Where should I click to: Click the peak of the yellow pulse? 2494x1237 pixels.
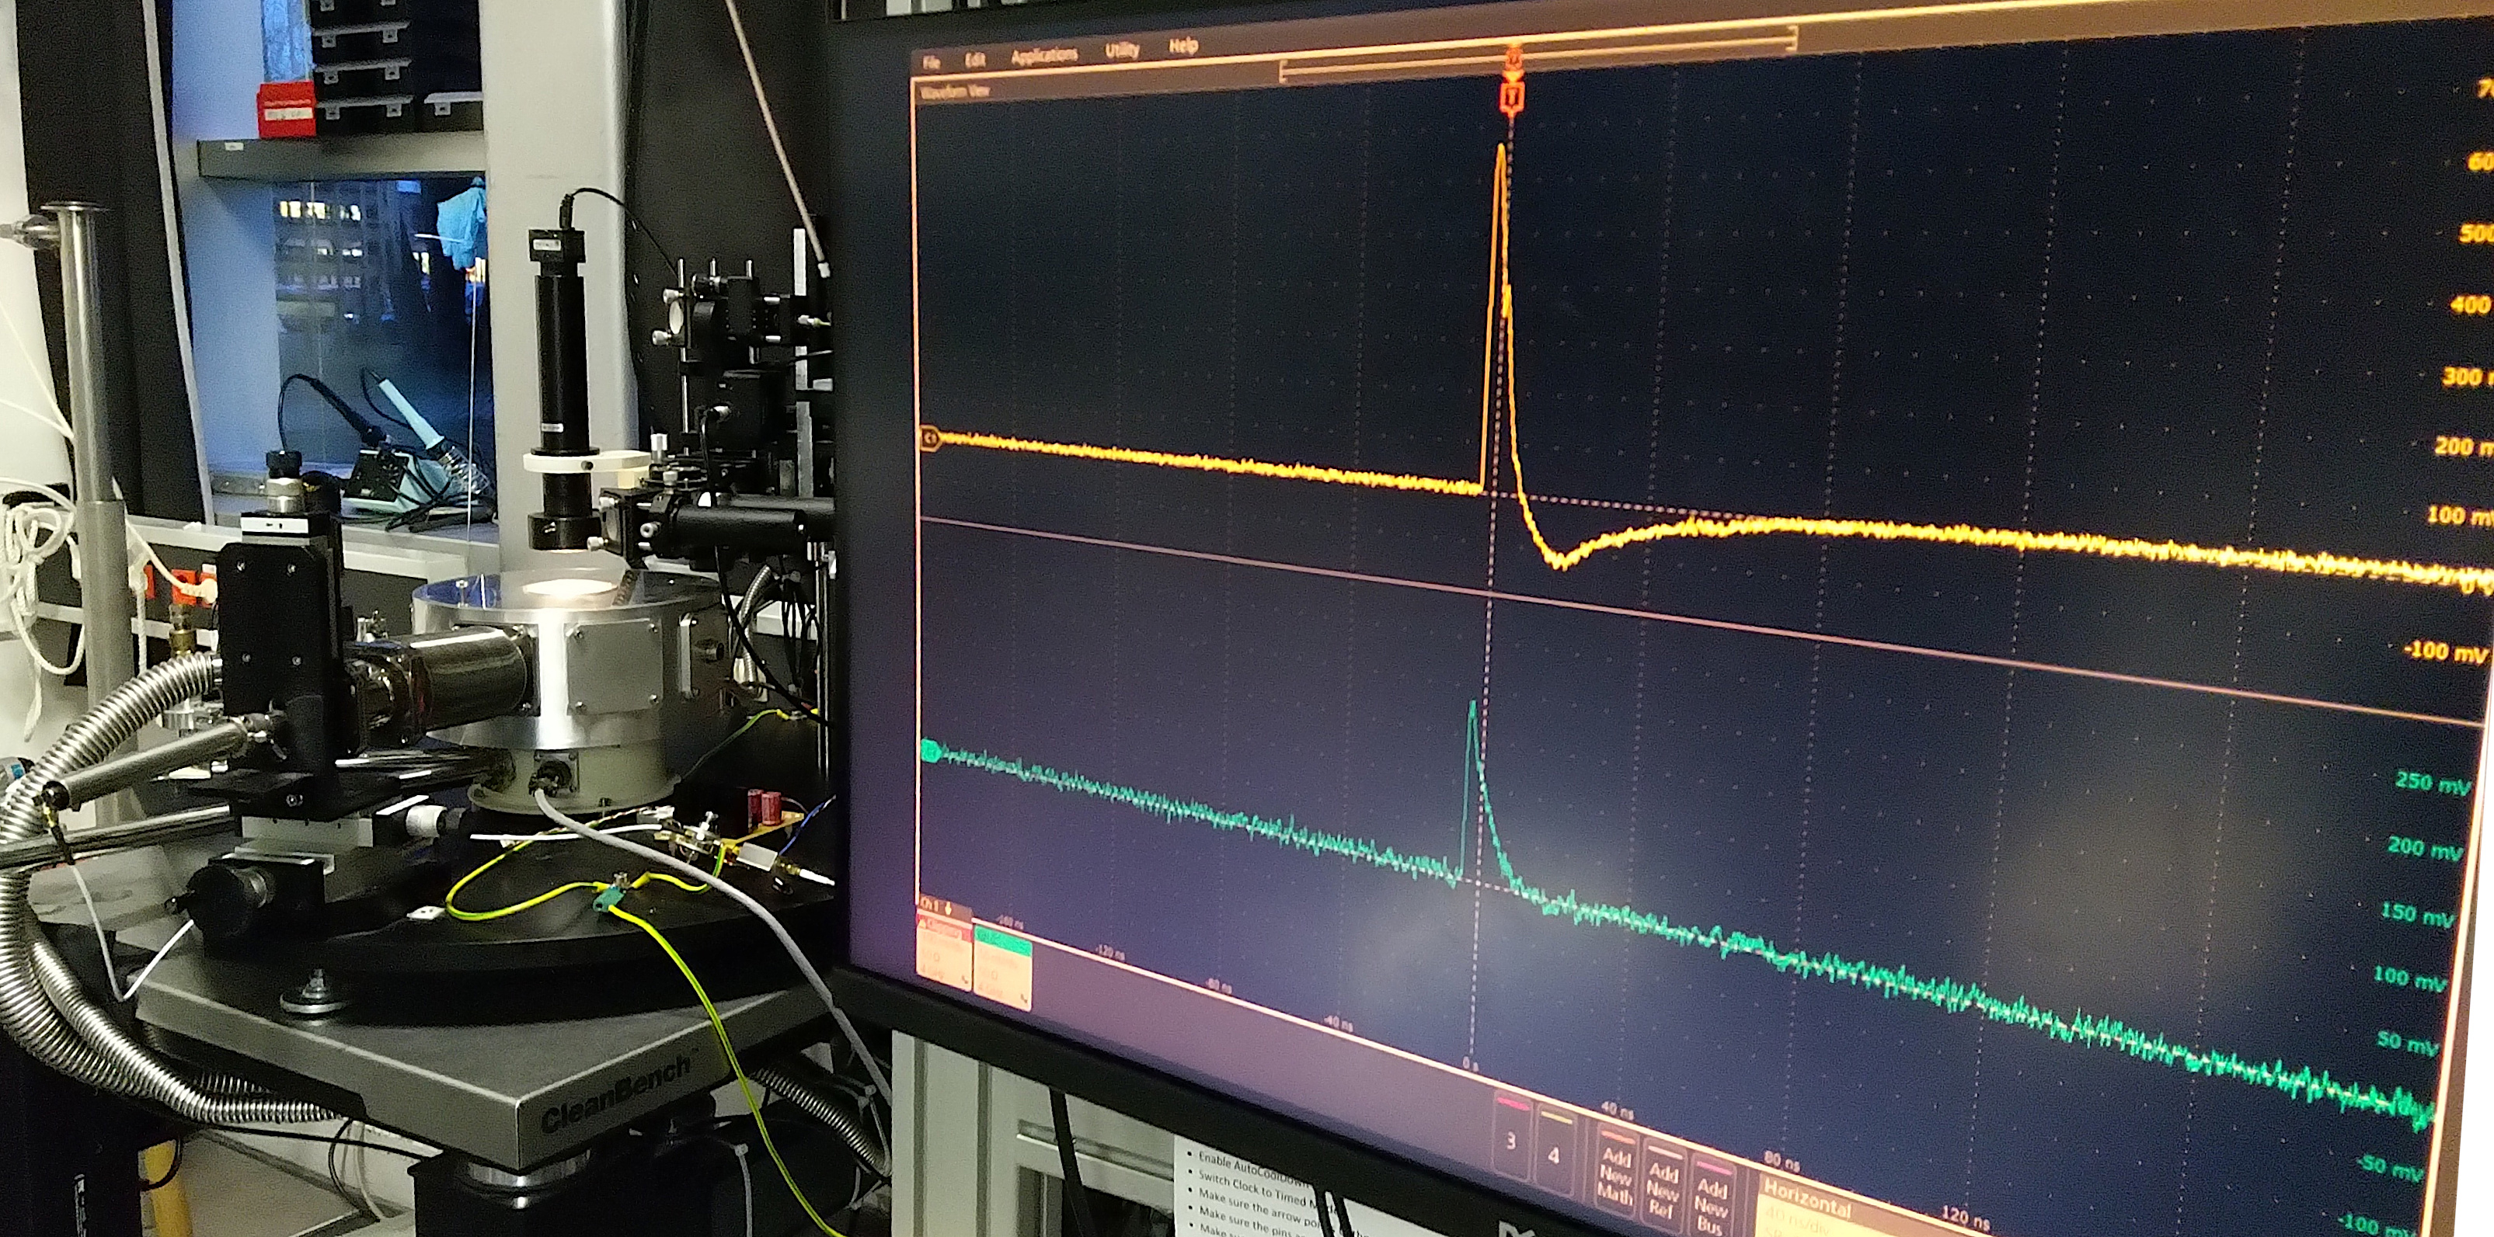point(1502,148)
